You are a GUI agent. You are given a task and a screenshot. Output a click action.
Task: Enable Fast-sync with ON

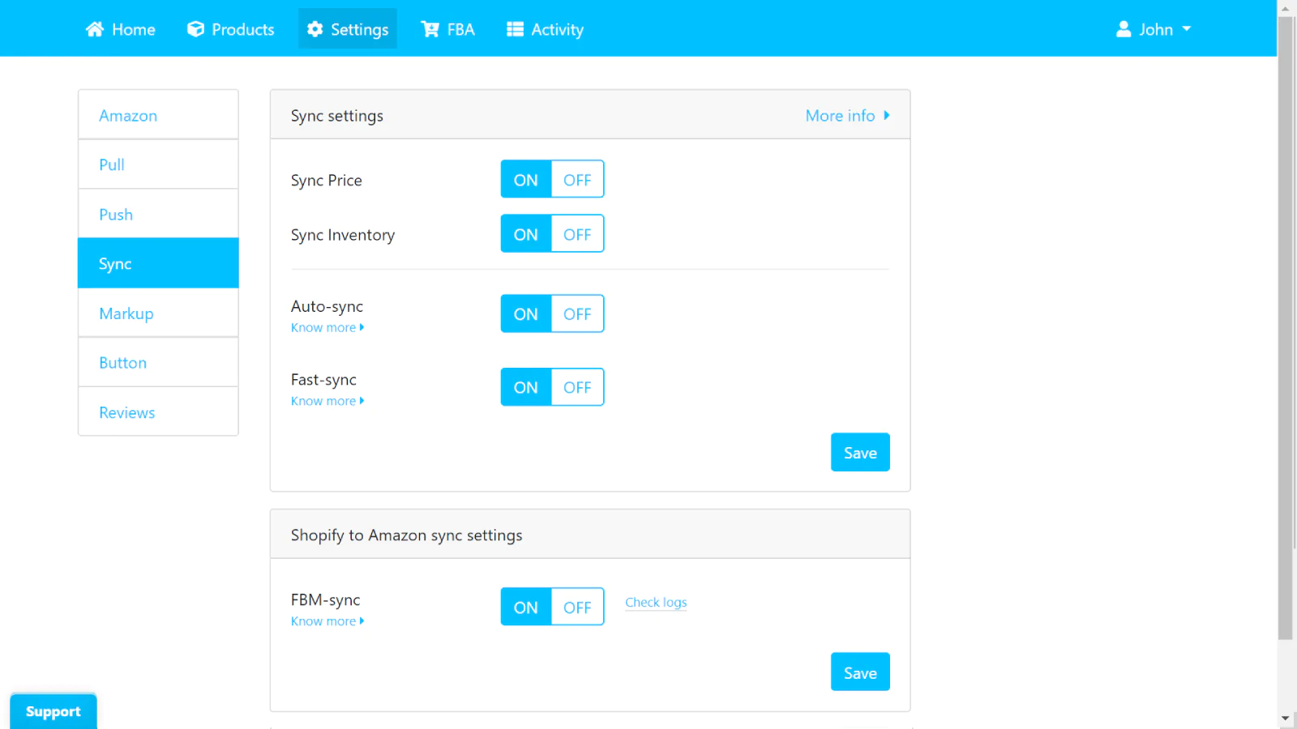[526, 387]
